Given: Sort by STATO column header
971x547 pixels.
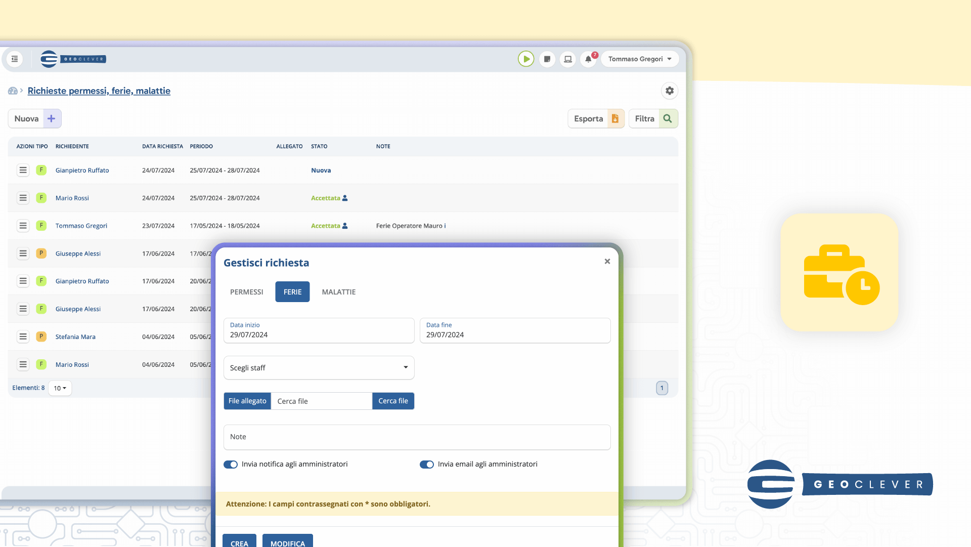Looking at the screenshot, I should click(319, 147).
